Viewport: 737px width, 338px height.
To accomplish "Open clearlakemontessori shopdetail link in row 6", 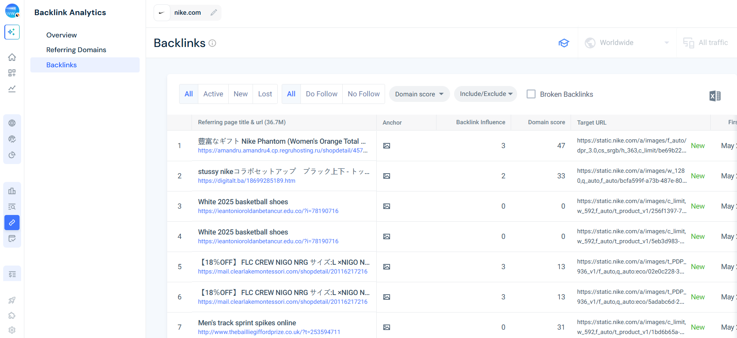I will point(283,302).
